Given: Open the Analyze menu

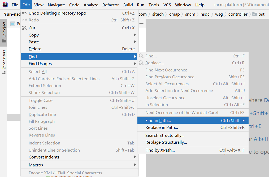Looking at the screenshot, I should pyautogui.click(x=91, y=5).
